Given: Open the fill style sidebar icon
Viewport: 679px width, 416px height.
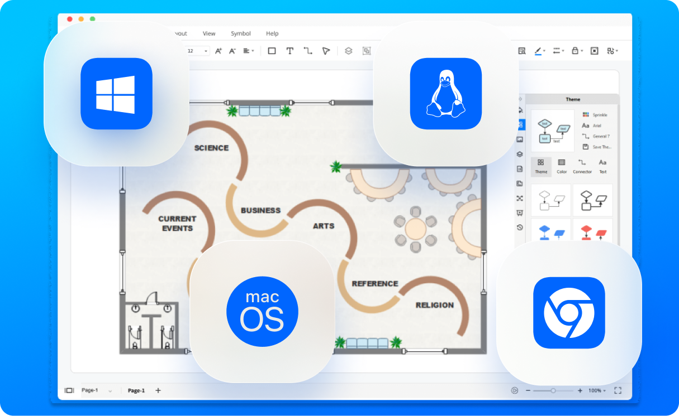Looking at the screenshot, I should coord(520,110).
